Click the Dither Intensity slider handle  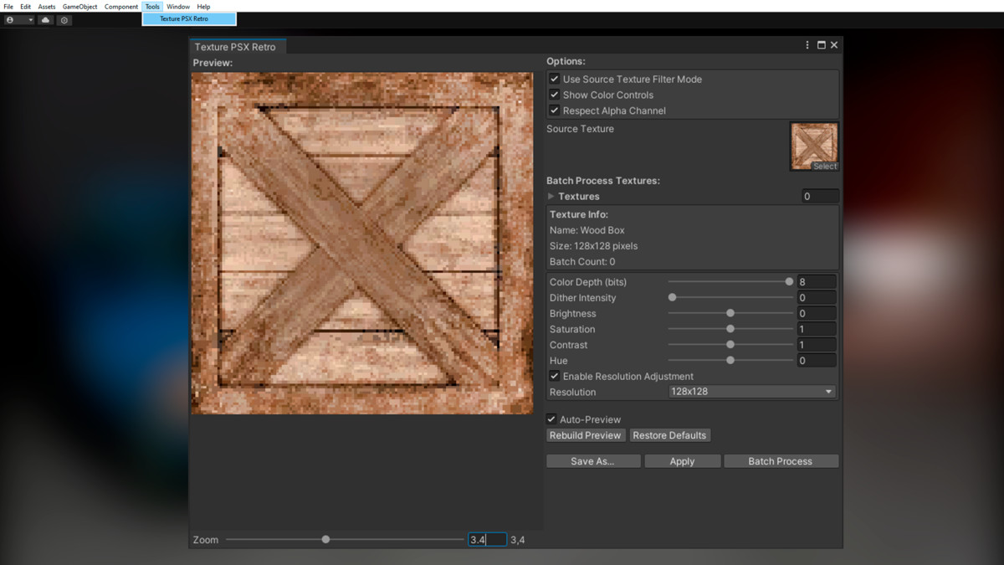pyautogui.click(x=672, y=298)
